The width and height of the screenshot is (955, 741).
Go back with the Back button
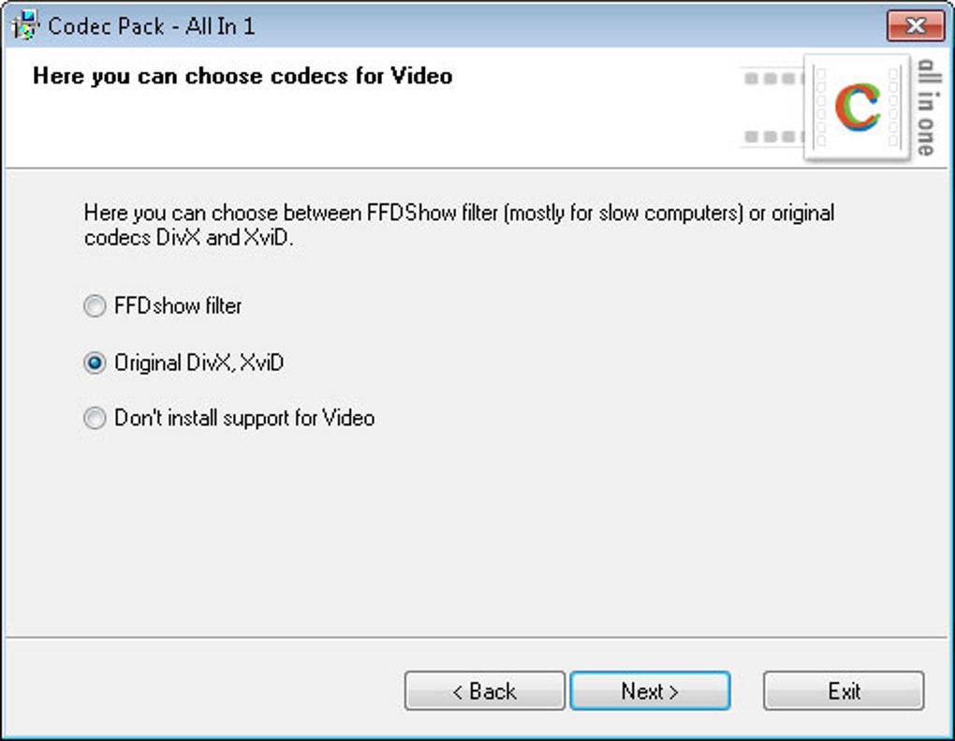[484, 691]
